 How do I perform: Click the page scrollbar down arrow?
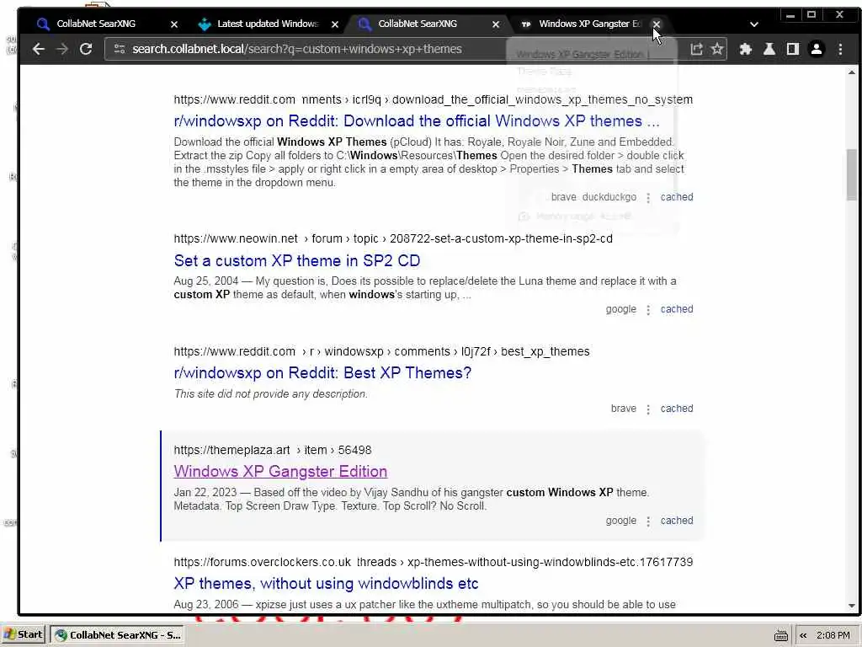coord(852,606)
